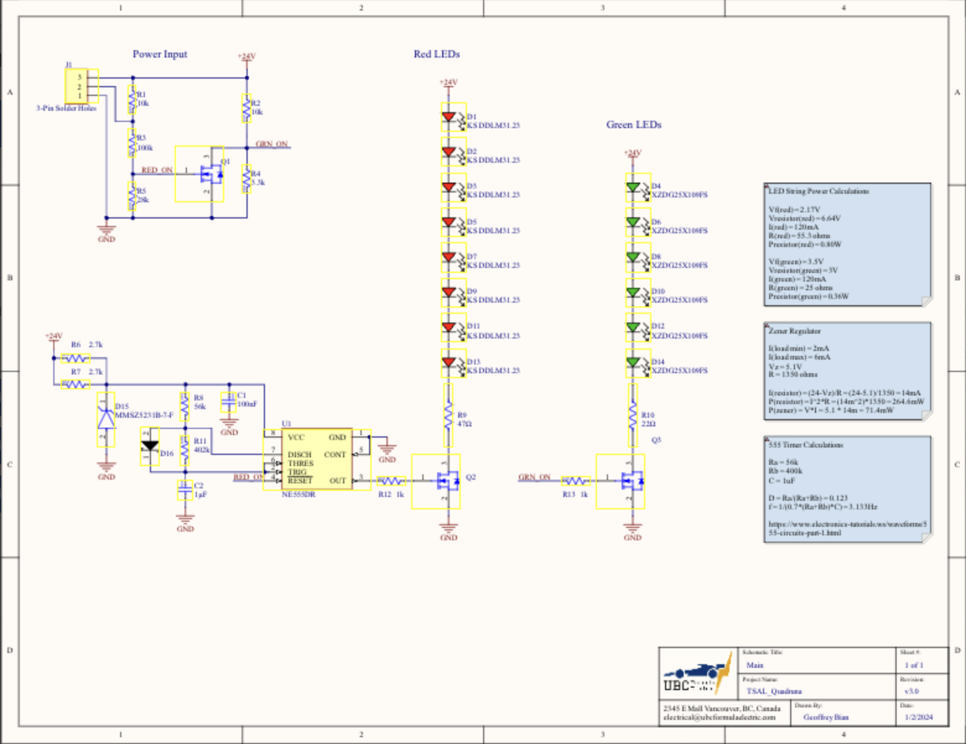Select the black D16 diode symbol

click(x=150, y=446)
